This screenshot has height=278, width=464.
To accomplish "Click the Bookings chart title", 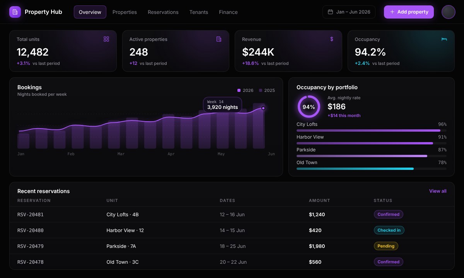I will click(29, 87).
